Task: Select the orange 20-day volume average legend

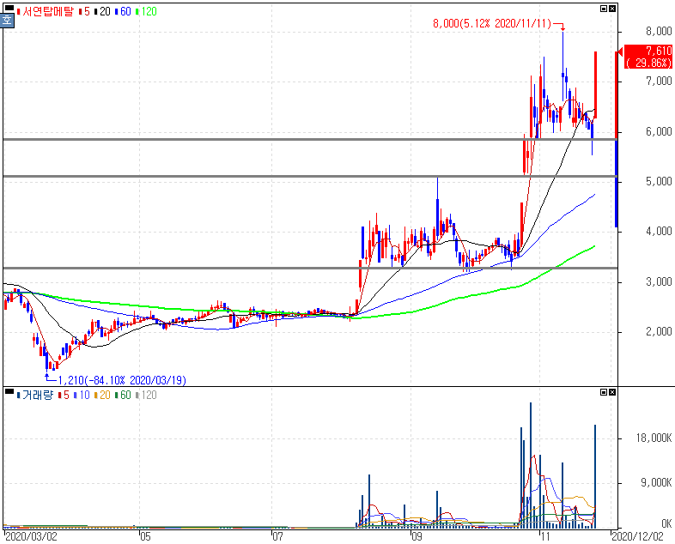Action: pyautogui.click(x=102, y=395)
